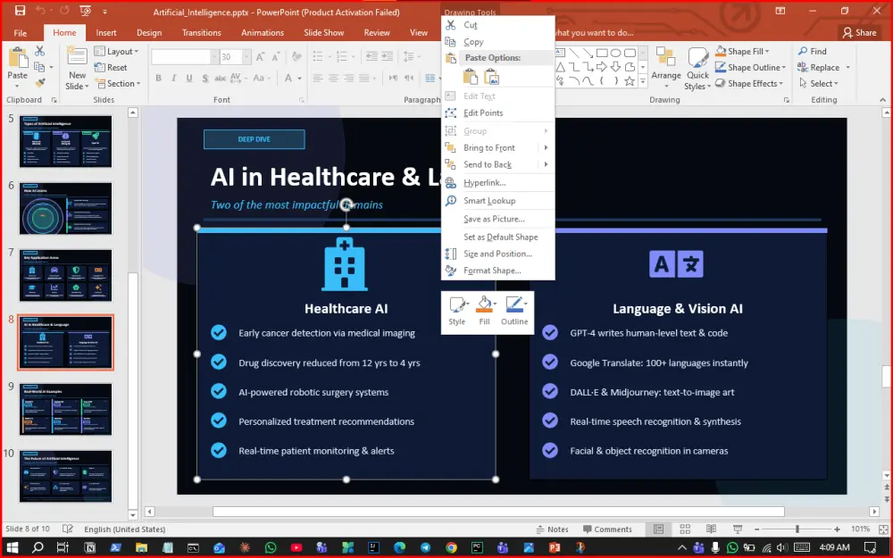Switch to Slide Sorter view icon
893x558 pixels.
(x=685, y=529)
